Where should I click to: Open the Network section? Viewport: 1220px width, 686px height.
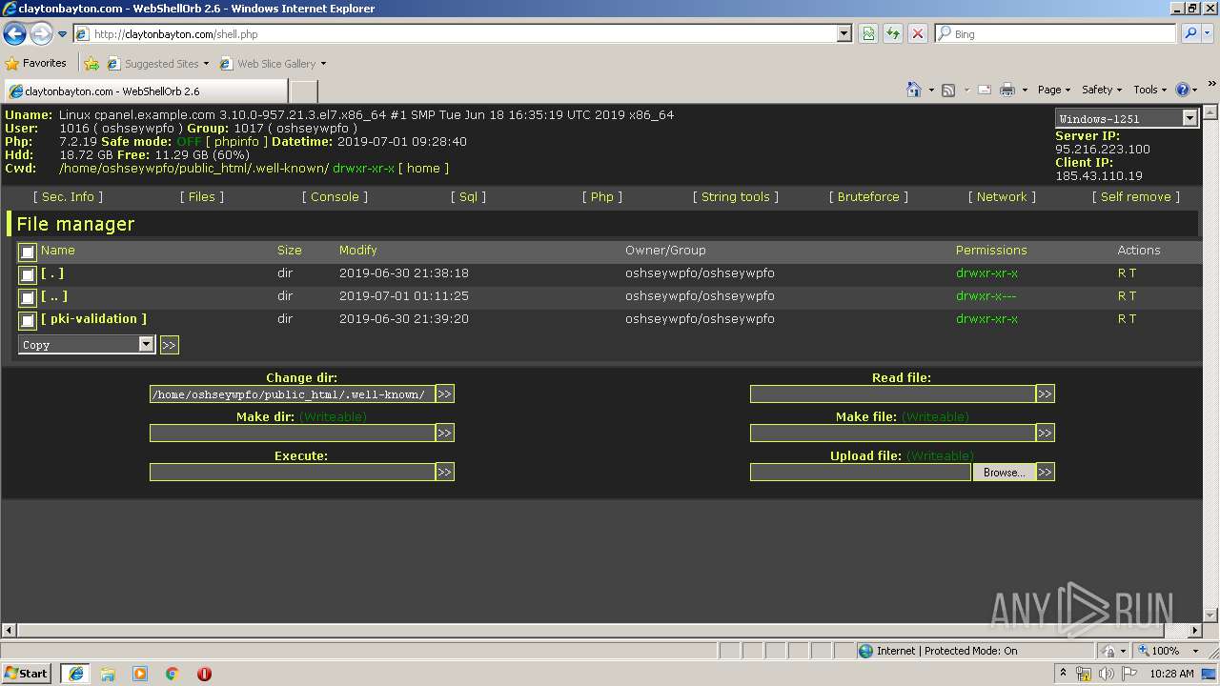point(1002,197)
